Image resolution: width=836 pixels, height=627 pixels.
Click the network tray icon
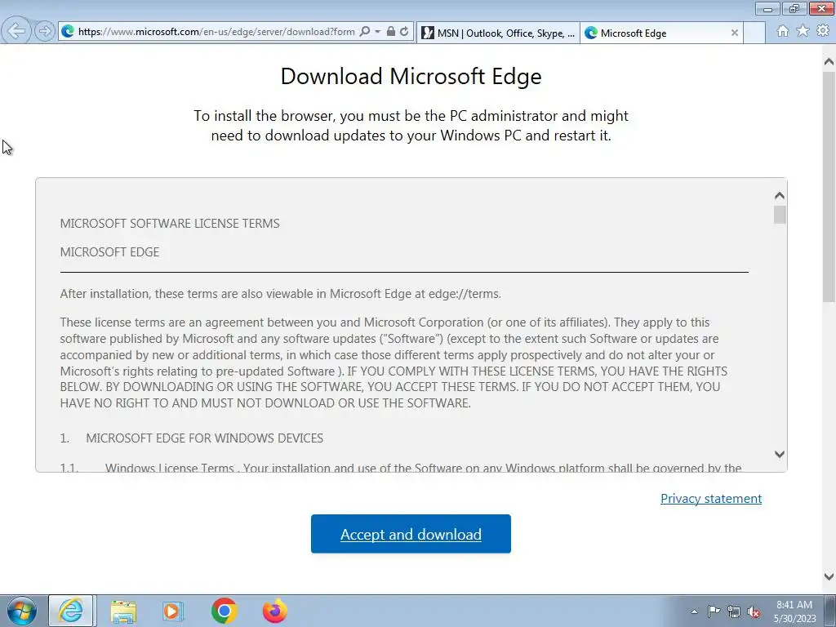[x=734, y=611]
